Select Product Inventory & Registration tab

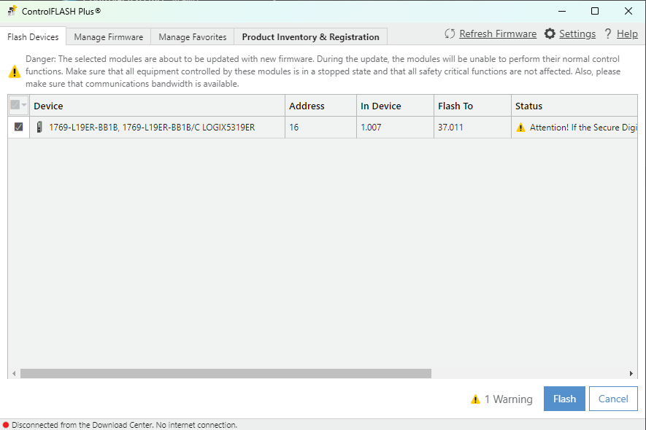310,37
